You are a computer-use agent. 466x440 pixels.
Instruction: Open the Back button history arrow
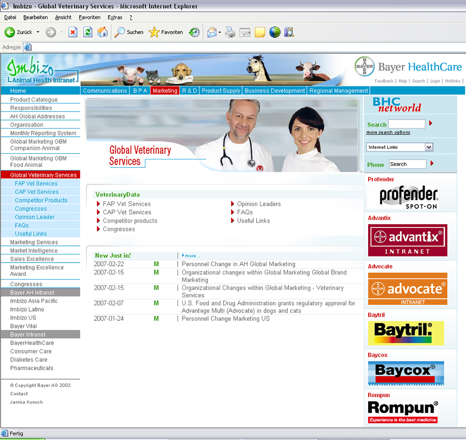pyautogui.click(x=38, y=32)
